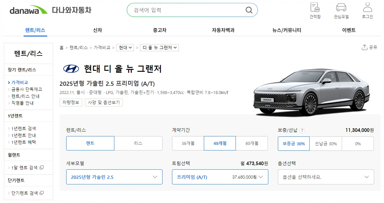384x203 pixels.
Task: Select the 60개월 contract period
Action: [x=251, y=143]
